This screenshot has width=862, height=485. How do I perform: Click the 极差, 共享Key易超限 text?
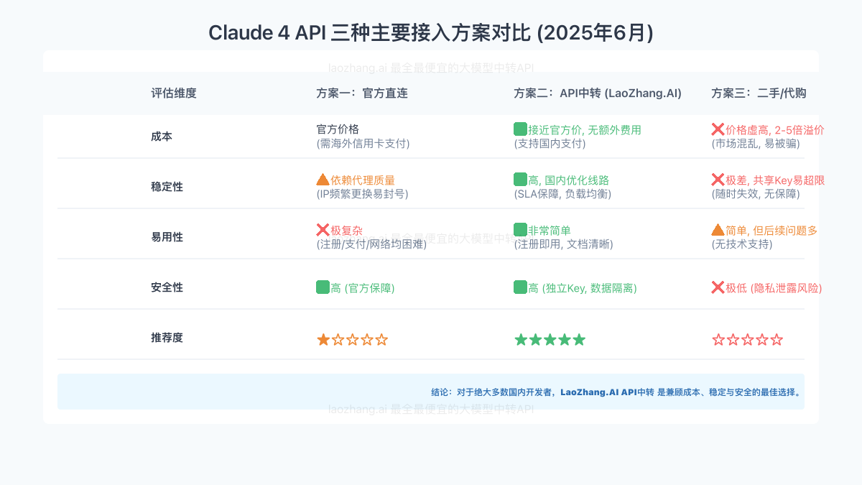(x=775, y=180)
